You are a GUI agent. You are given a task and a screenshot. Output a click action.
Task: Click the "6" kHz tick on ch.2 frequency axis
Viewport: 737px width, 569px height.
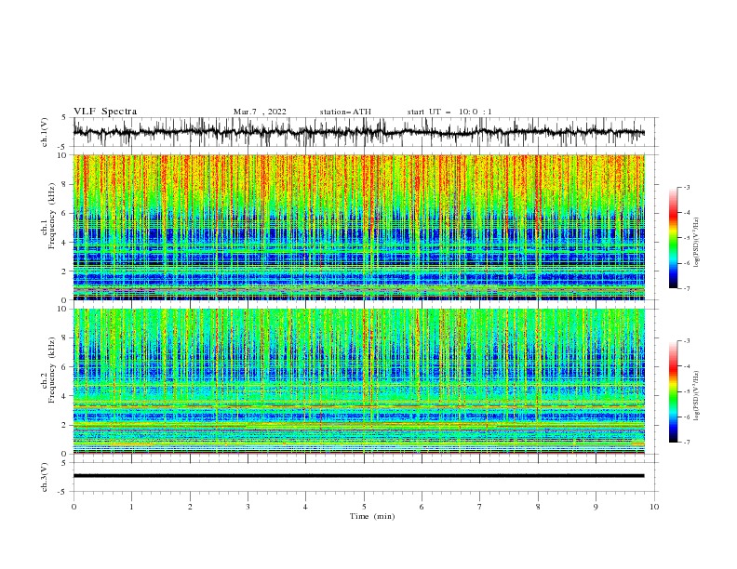point(66,367)
